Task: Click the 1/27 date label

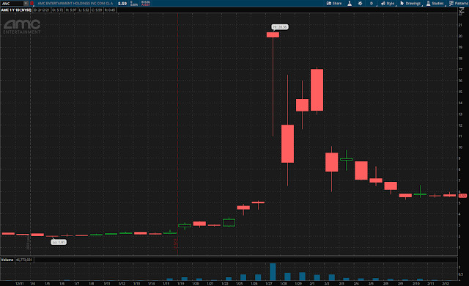Action: click(269, 283)
